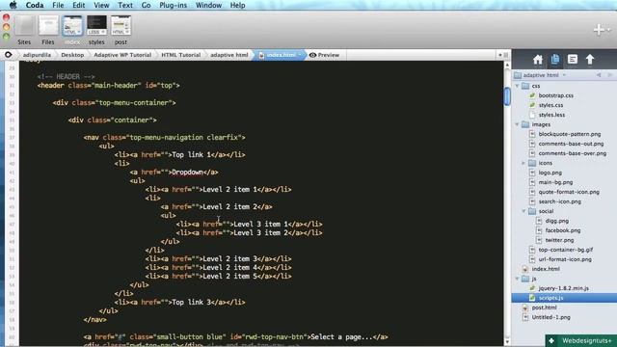Switch to Preview mode

click(324, 55)
